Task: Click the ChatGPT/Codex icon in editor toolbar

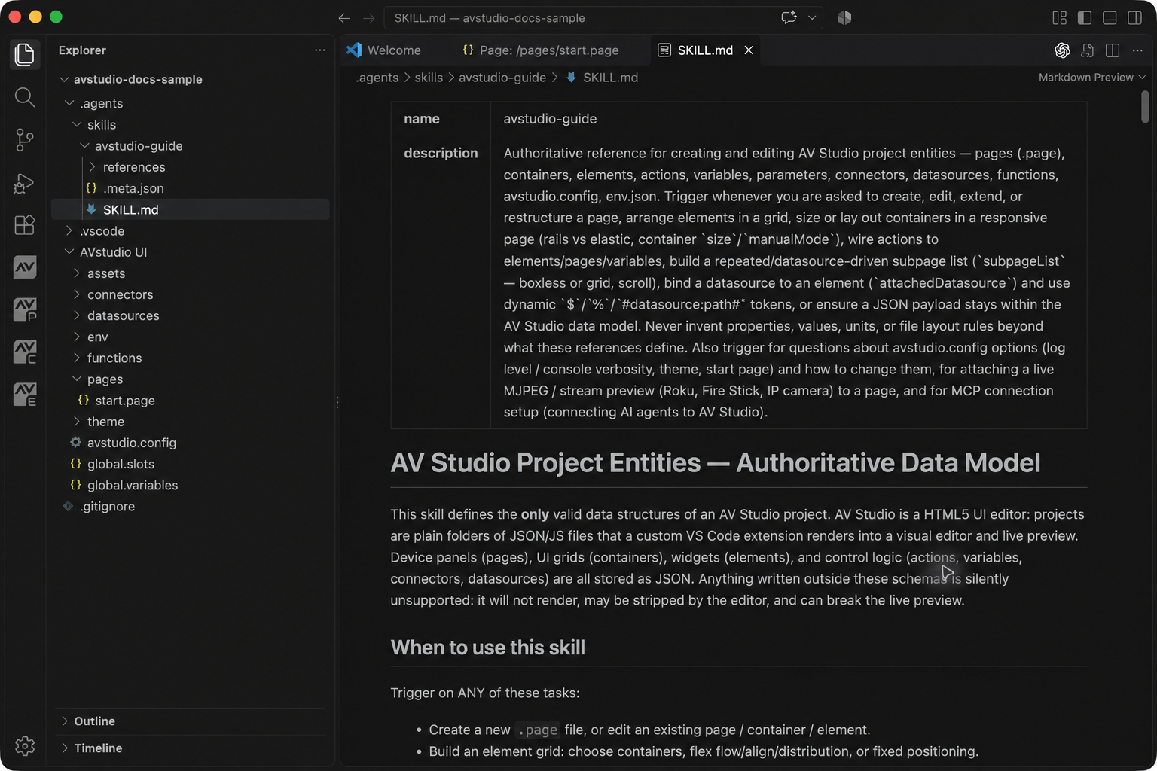Action: [1062, 50]
